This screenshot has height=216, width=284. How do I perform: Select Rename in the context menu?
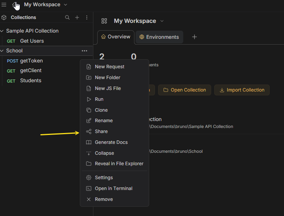tap(114, 121)
